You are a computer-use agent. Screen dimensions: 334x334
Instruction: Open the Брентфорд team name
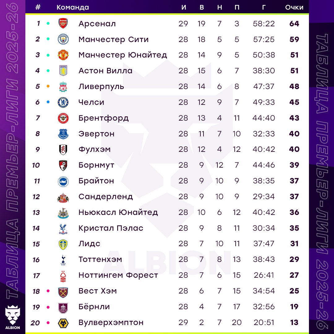[x=104, y=118]
